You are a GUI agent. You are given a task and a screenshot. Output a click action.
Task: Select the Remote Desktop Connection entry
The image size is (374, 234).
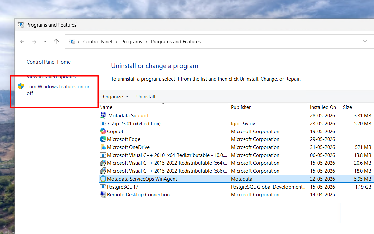pos(138,195)
